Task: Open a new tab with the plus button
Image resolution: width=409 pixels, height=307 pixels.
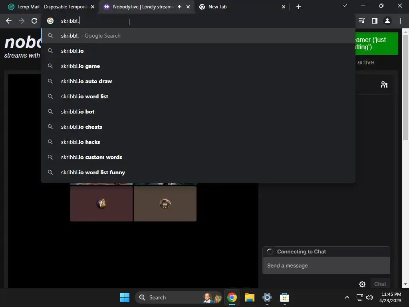Action: click(x=299, y=7)
